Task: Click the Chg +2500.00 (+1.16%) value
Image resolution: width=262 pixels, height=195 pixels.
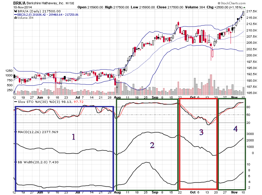Action: tap(224, 7)
